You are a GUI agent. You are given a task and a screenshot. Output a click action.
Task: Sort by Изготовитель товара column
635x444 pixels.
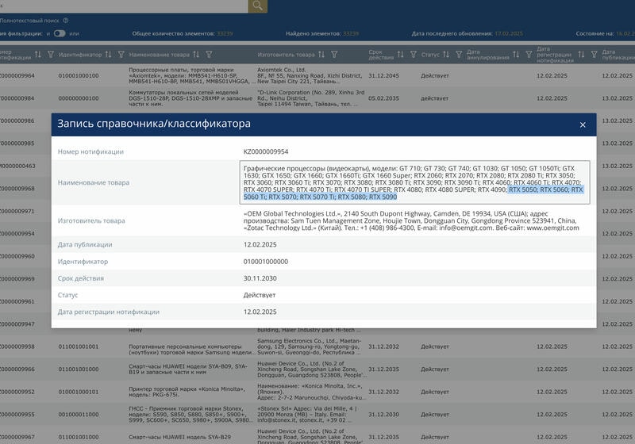coord(321,54)
